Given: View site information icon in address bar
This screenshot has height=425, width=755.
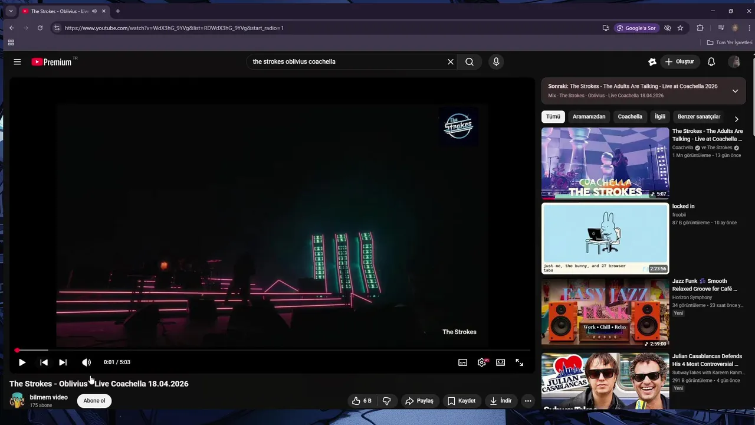Looking at the screenshot, I should 57,28.
